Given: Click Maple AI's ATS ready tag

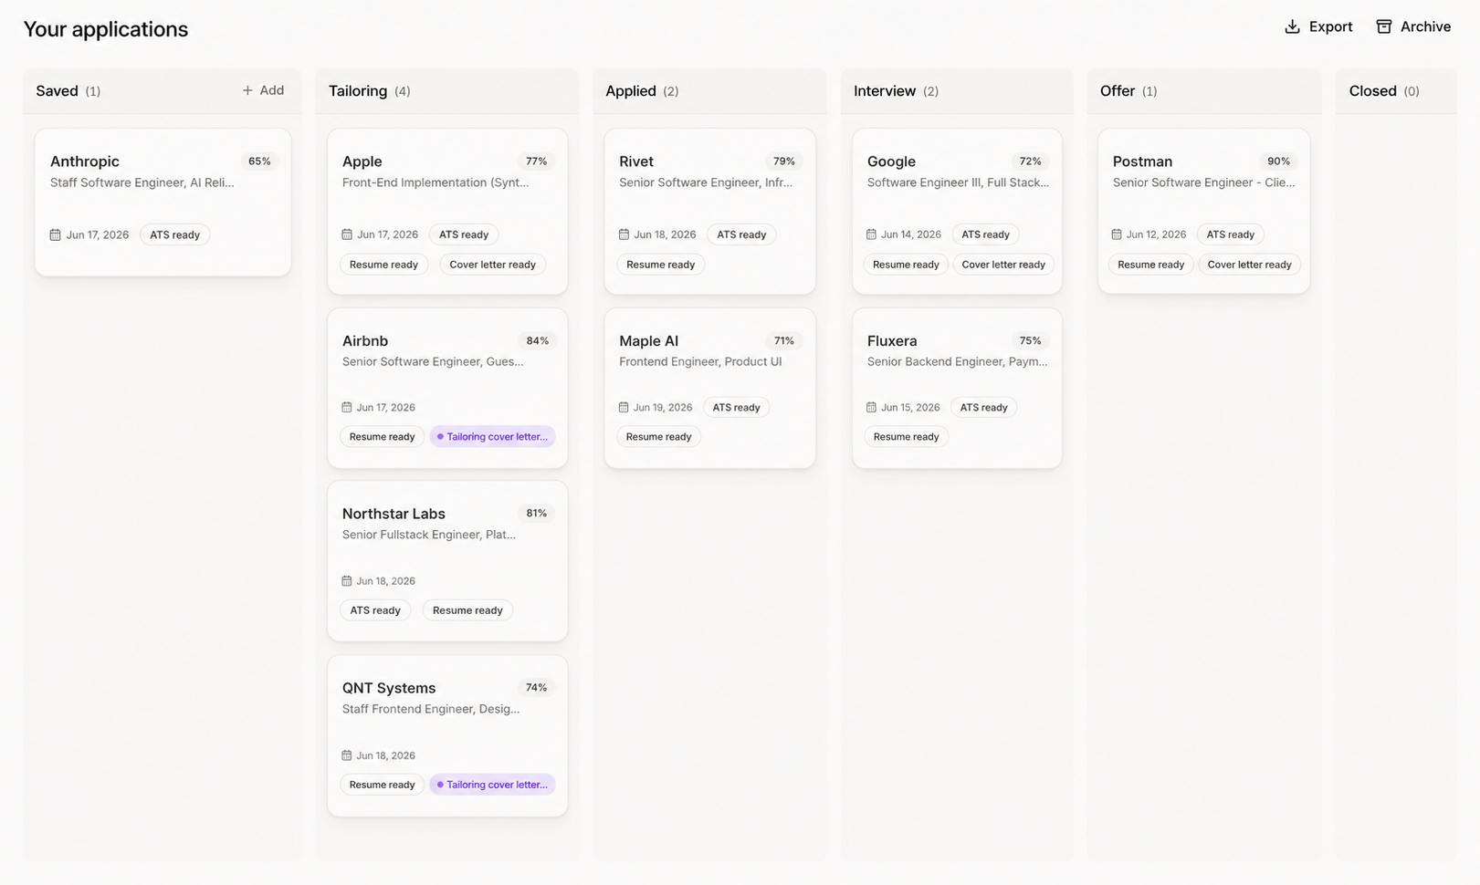Looking at the screenshot, I should click(x=736, y=408).
